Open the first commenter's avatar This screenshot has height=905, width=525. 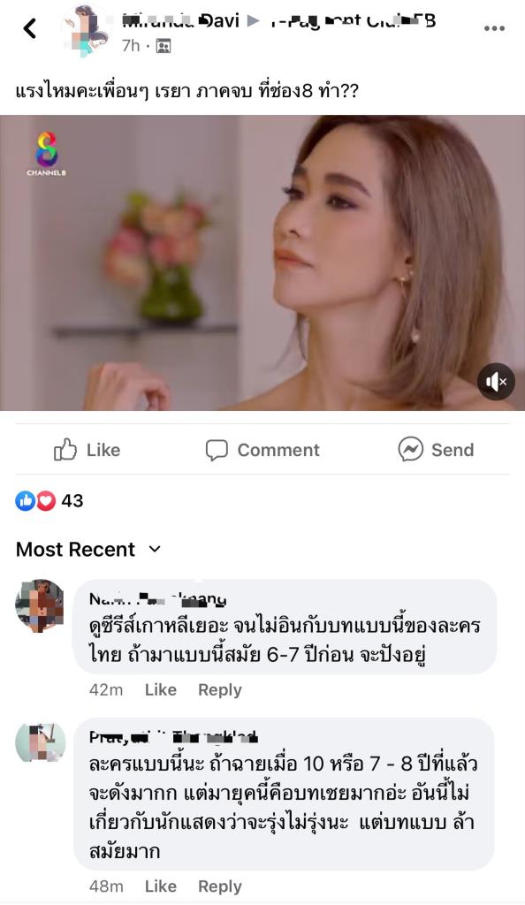40,605
